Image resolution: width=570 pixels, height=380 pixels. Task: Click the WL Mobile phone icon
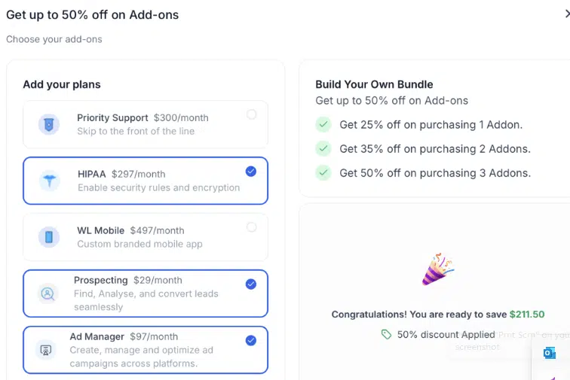49,237
